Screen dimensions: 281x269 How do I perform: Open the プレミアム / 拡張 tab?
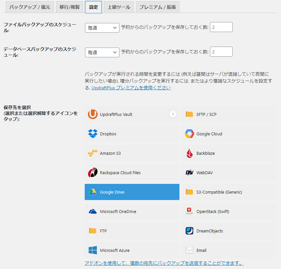[158, 7]
